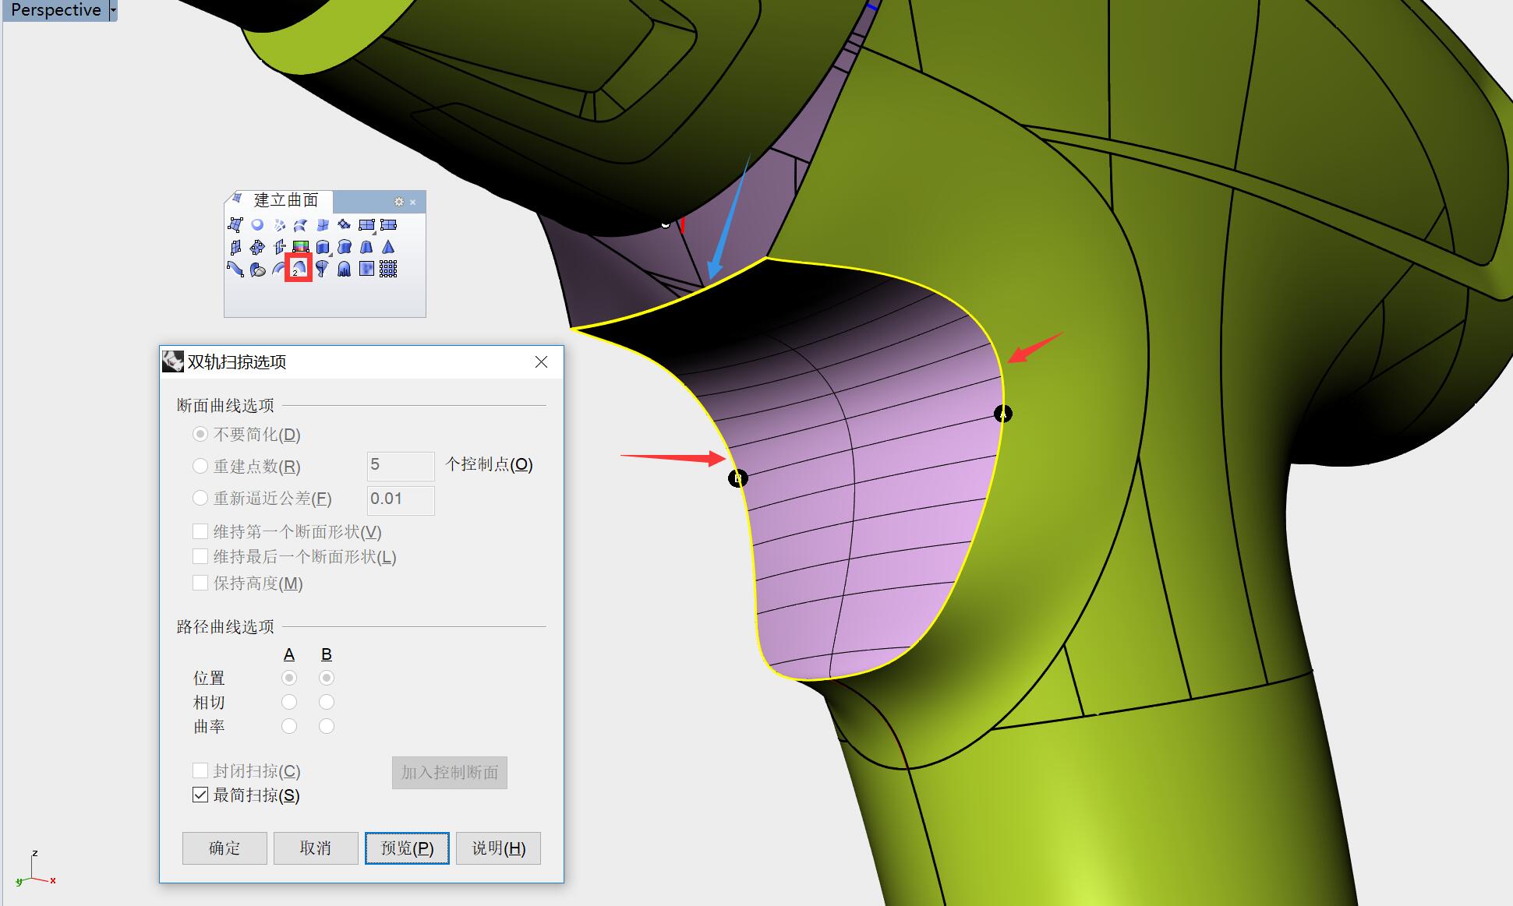This screenshot has height=906, width=1513.
Task: Select 曲率 radio button for rail B
Action: (x=327, y=726)
